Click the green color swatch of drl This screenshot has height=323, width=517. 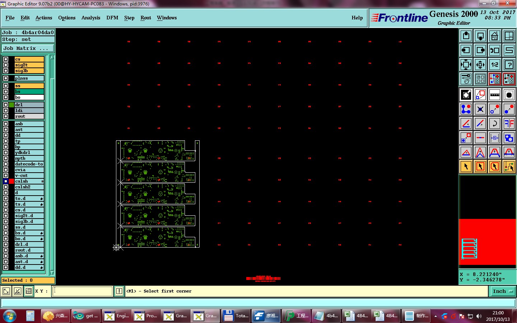pos(11,105)
